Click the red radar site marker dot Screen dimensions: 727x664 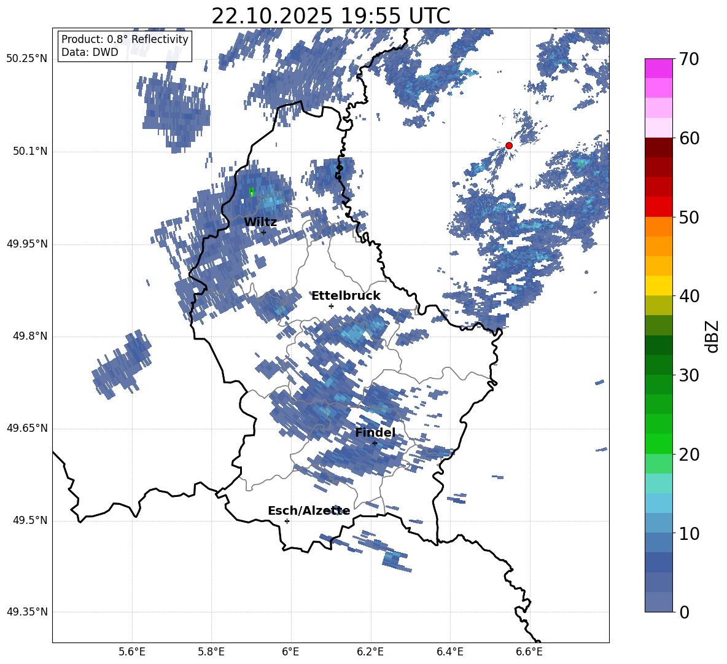(508, 146)
